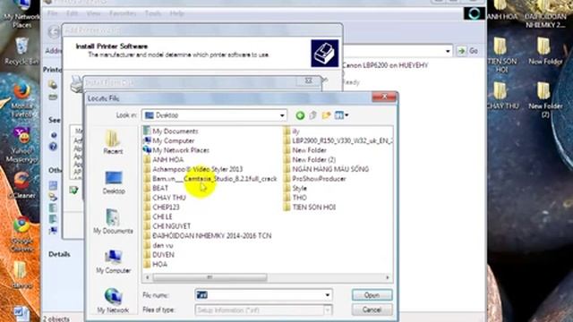The image size is (573, 322).
Task: Select My Computer in file list
Action: click(x=169, y=140)
